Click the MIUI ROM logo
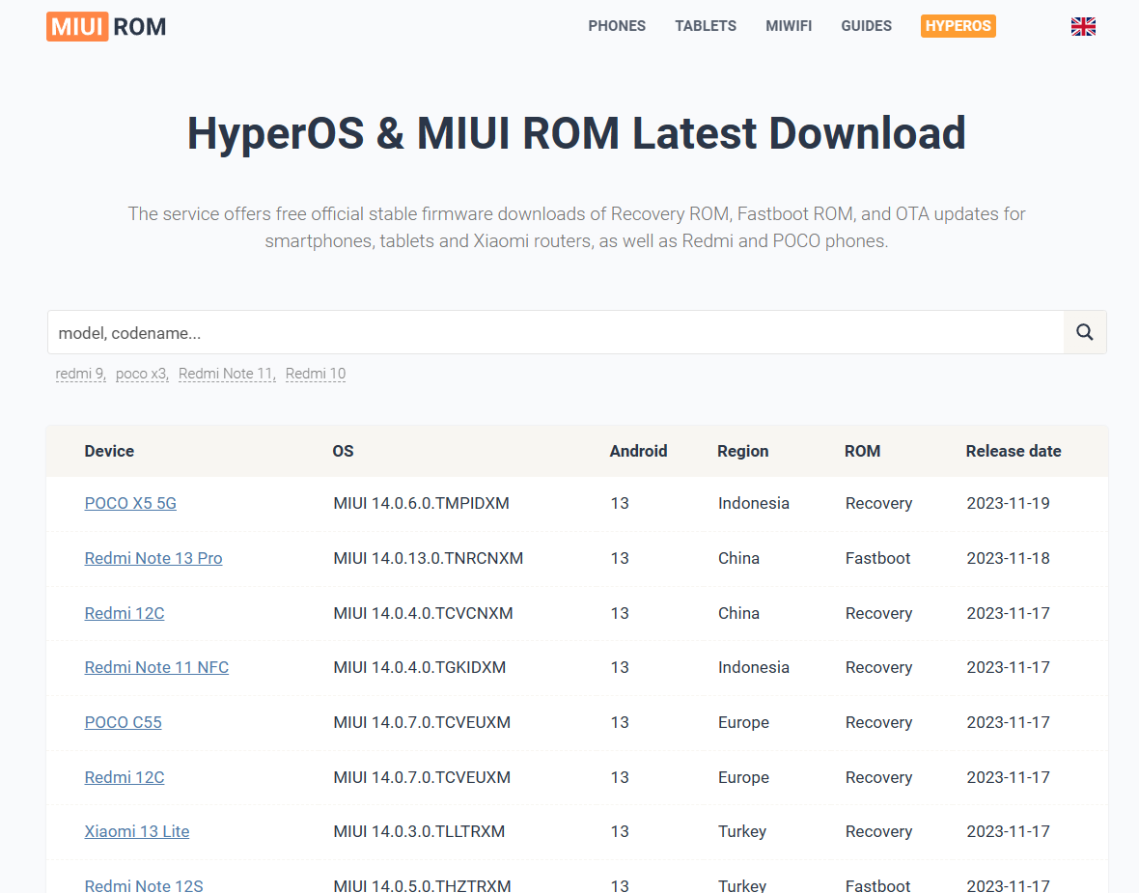The height and width of the screenshot is (893, 1139). 105,26
